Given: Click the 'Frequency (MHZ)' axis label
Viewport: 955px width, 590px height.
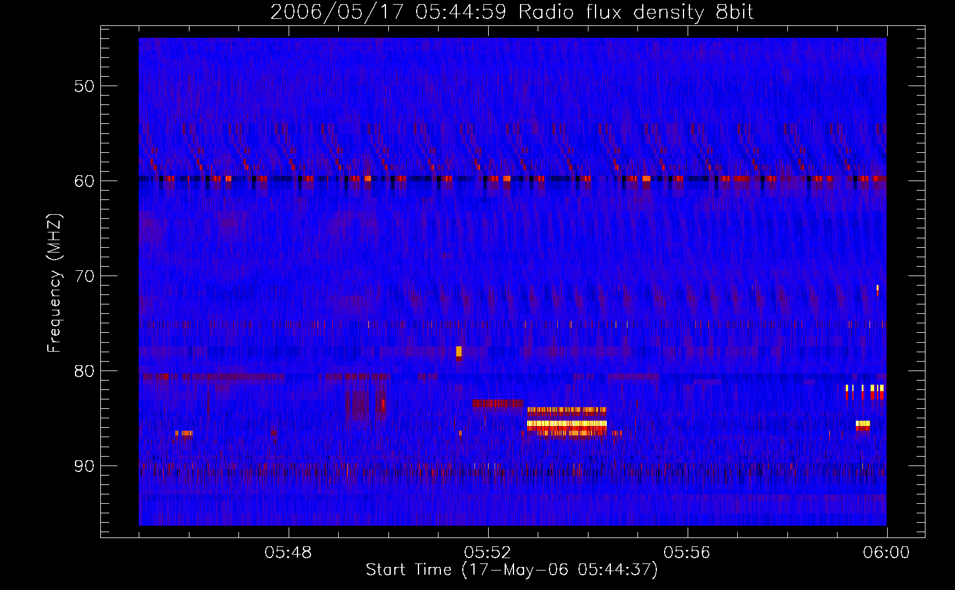Looking at the screenshot, I should pos(54,283).
